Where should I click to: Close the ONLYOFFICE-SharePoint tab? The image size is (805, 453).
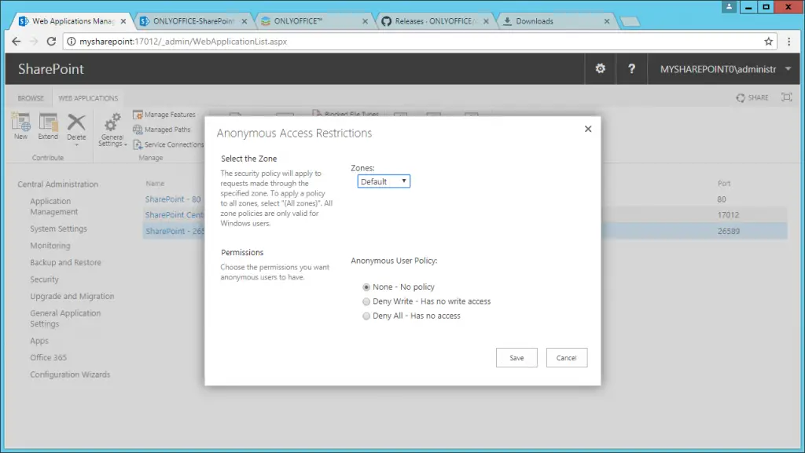tap(244, 21)
